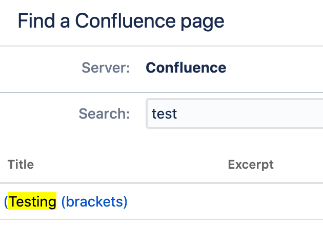The width and height of the screenshot is (323, 228).
Task: Click the "Search:" field label
Action: 104,113
